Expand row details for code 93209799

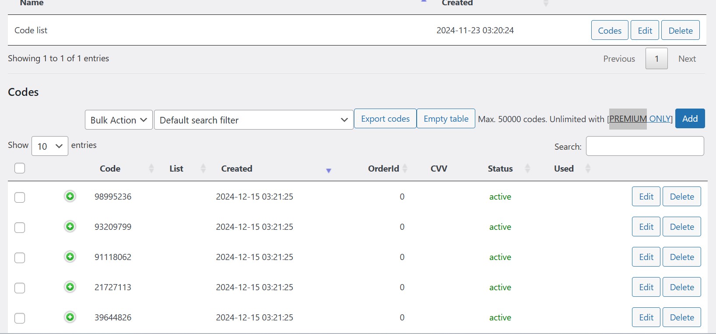tap(70, 226)
